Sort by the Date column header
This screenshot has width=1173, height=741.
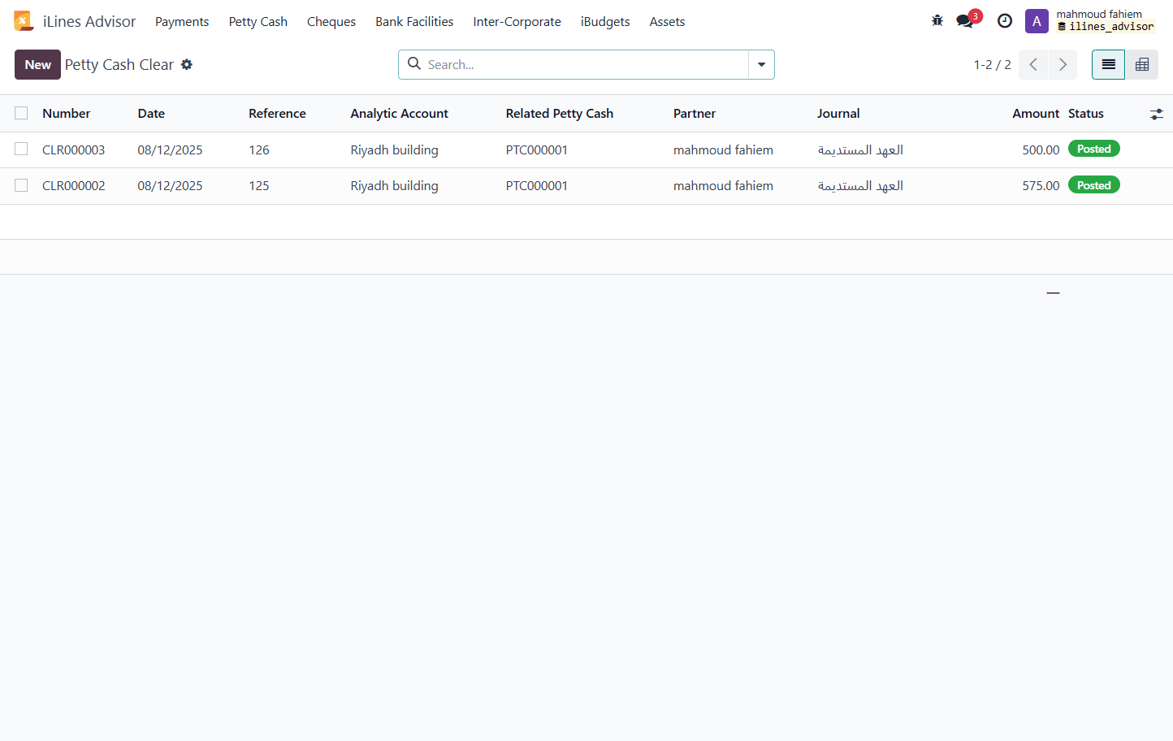coord(151,114)
